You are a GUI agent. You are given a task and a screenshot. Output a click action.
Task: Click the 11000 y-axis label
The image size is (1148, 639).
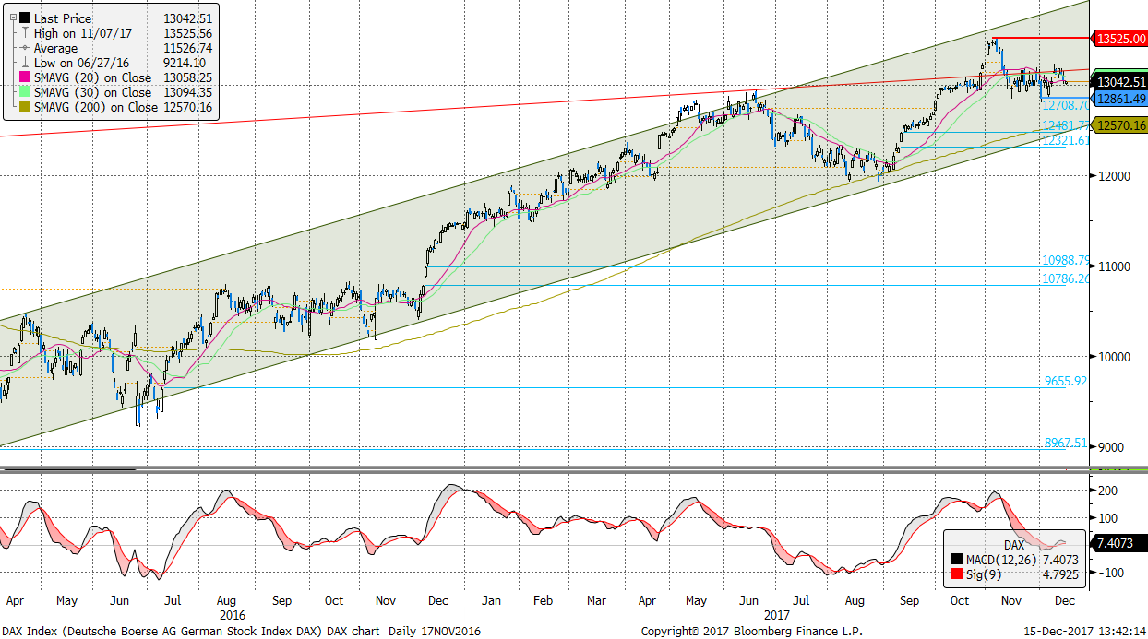click(1114, 266)
